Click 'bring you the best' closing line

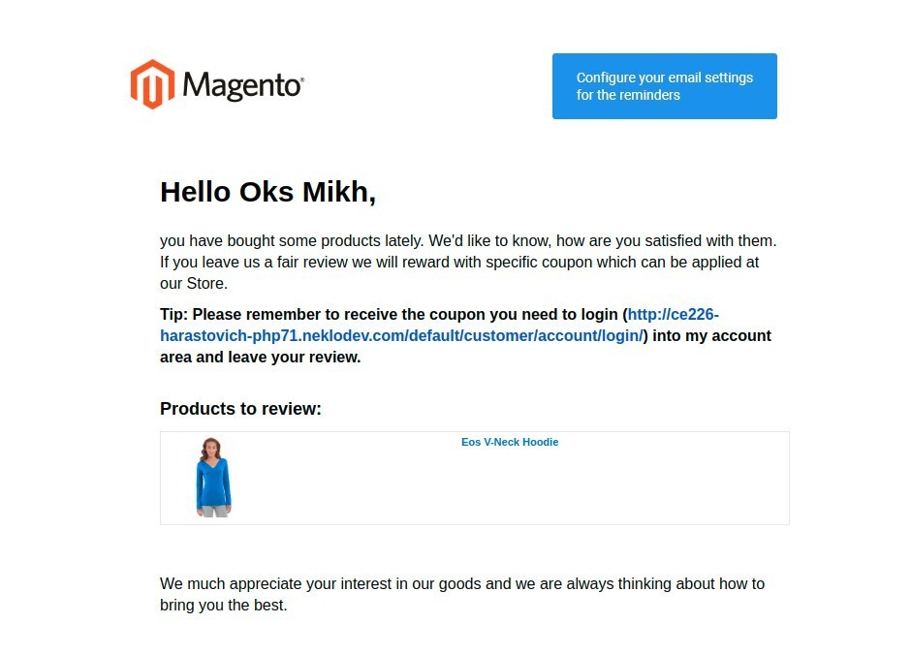coord(224,605)
